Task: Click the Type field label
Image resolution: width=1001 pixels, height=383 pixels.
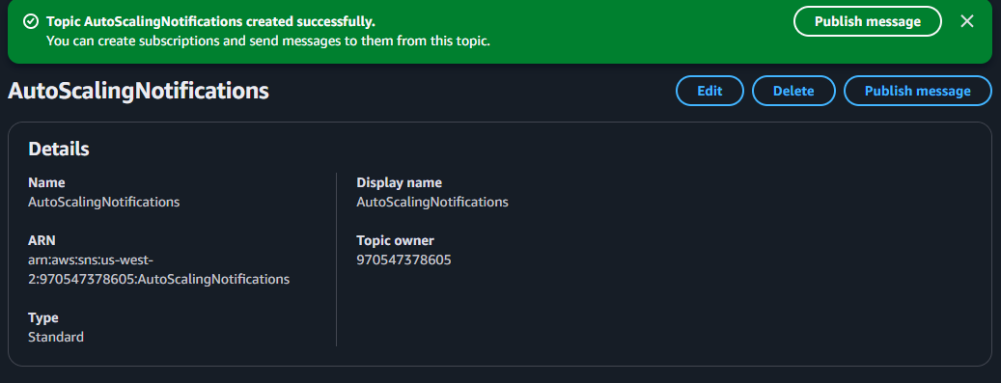Action: [x=43, y=318]
